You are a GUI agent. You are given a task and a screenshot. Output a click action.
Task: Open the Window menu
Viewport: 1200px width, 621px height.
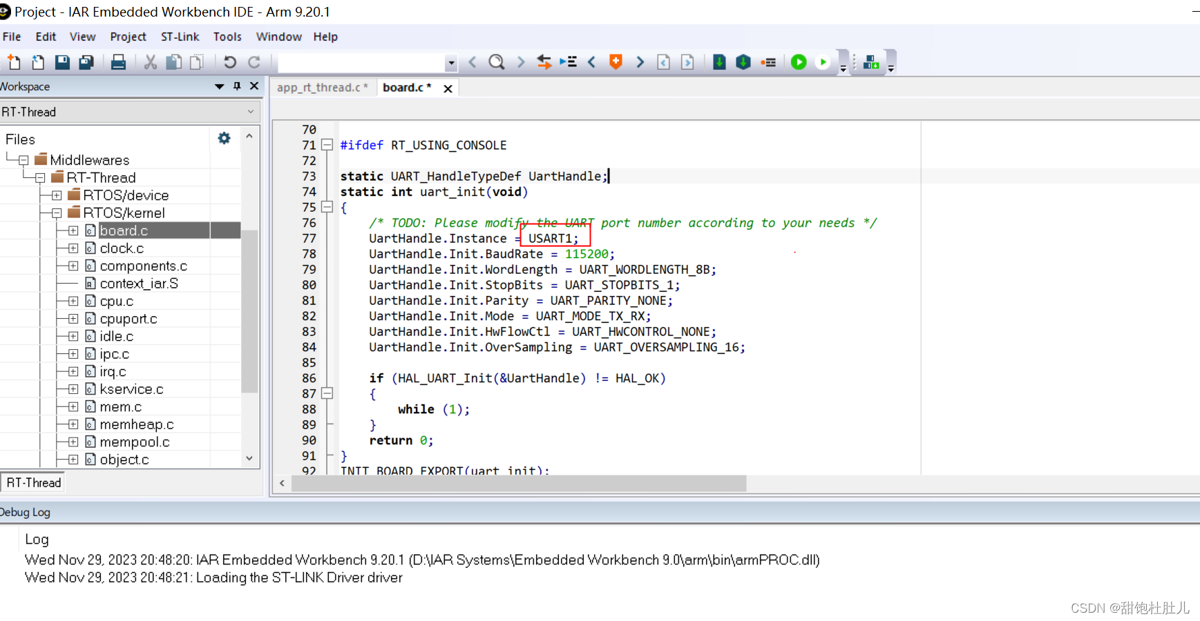[278, 37]
